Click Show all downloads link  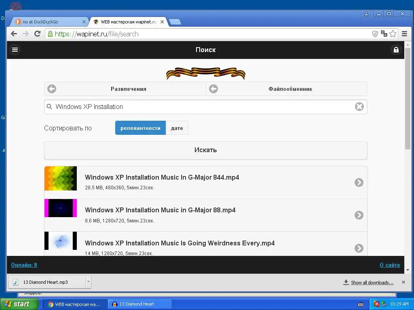click(372, 282)
